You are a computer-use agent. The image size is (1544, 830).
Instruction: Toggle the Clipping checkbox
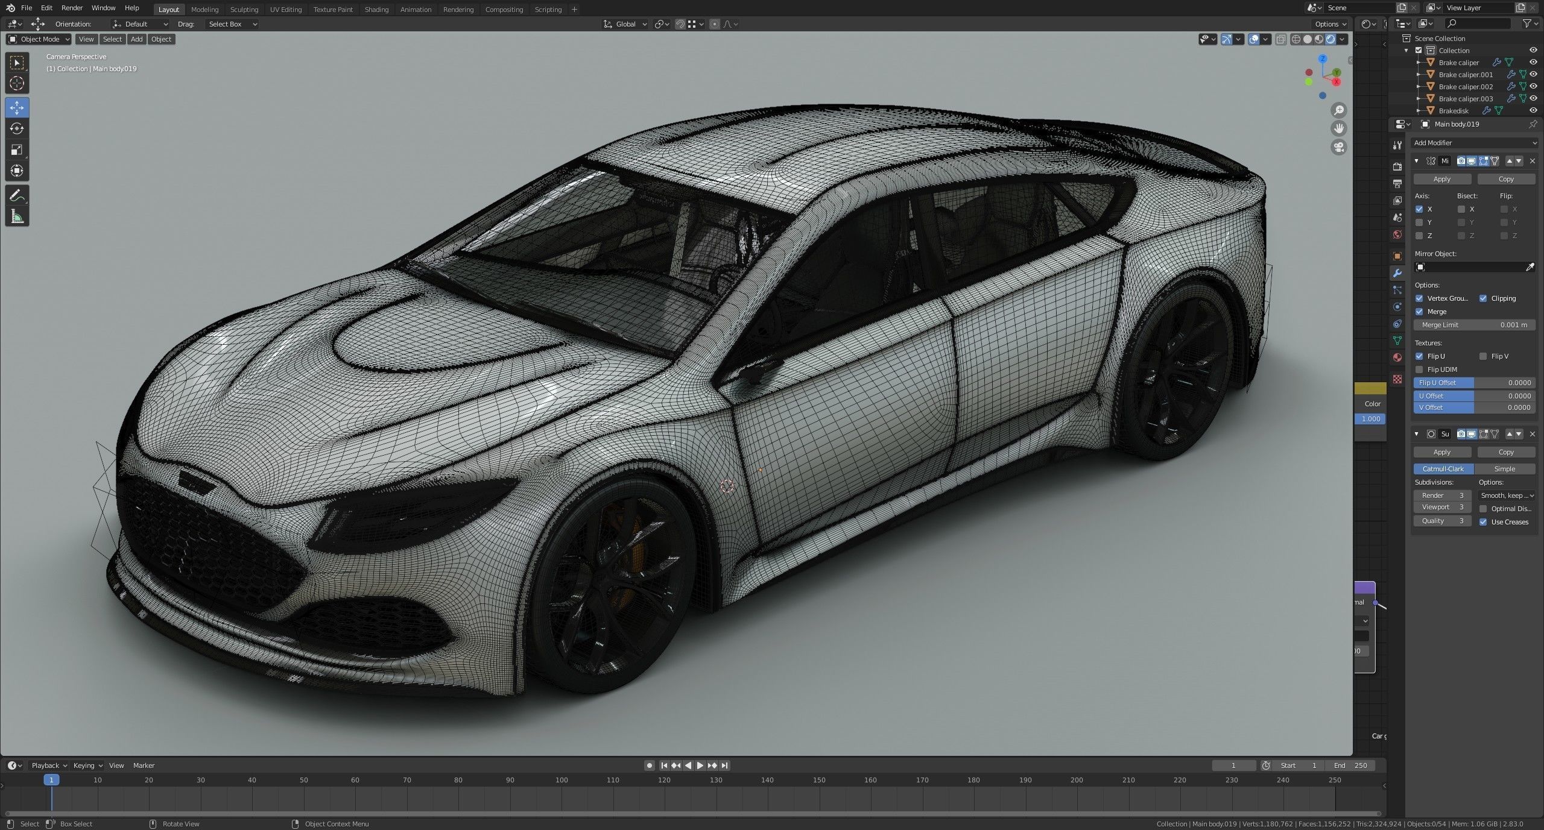click(1483, 298)
